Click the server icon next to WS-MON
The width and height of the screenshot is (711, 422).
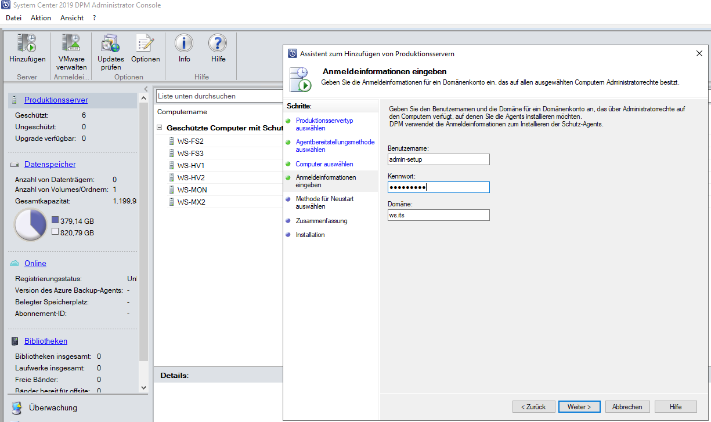pos(171,190)
